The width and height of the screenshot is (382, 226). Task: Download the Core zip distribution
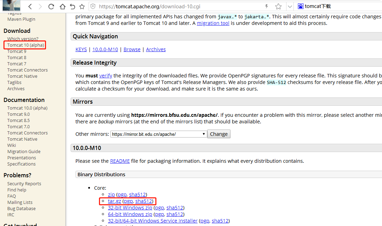pos(111,195)
